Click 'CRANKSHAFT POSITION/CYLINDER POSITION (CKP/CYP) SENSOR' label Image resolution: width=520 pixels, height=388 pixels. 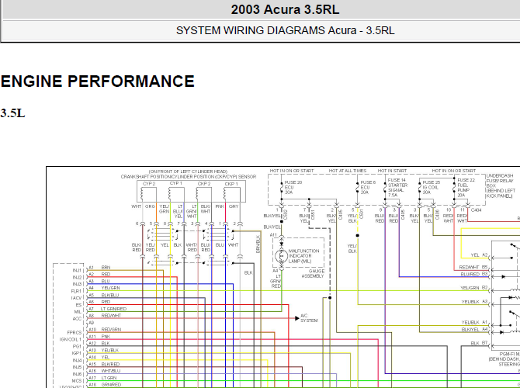(x=189, y=177)
